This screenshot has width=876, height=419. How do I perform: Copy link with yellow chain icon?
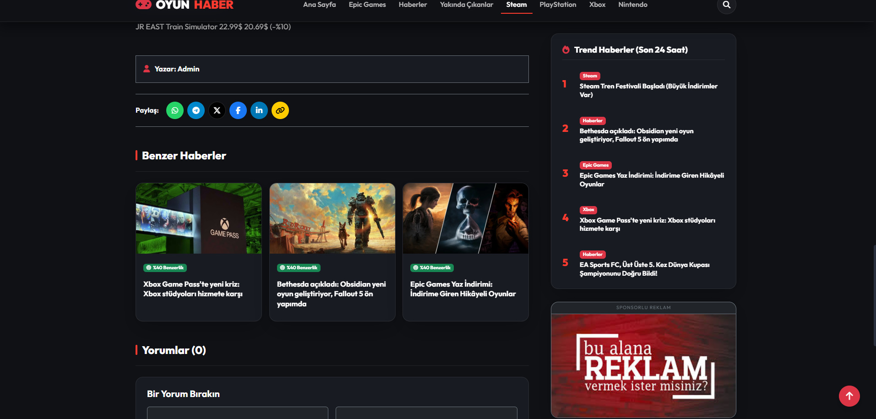pos(280,110)
